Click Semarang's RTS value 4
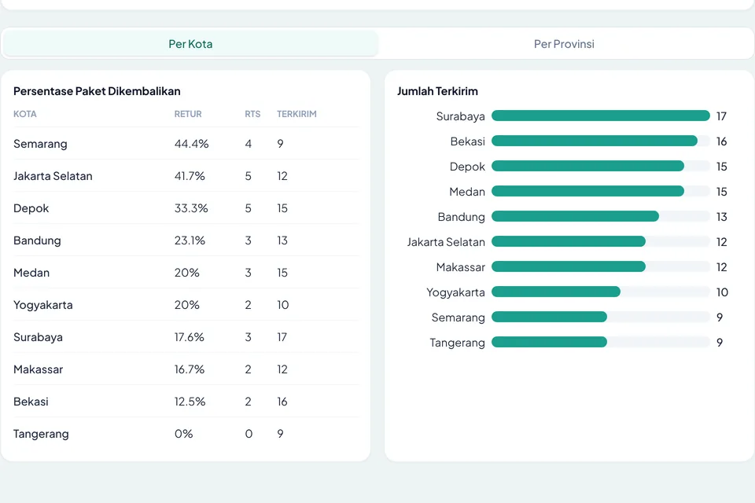This screenshot has height=503, width=755. 248,144
